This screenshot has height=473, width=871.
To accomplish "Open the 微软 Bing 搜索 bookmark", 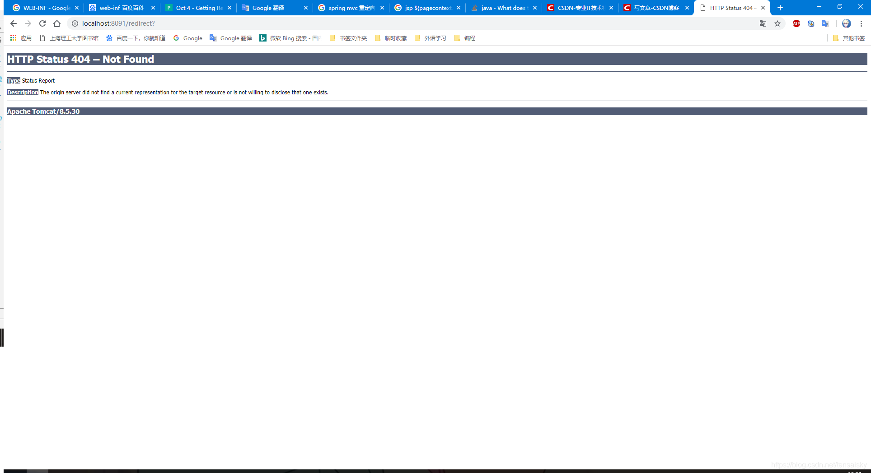I will point(290,38).
